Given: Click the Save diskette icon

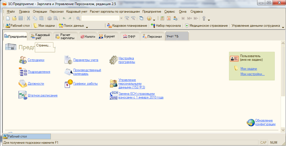Looking at the screenshot, I should (21, 18).
